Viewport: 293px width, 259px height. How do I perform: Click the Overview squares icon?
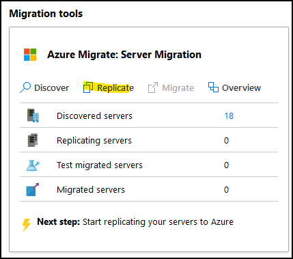[x=213, y=87]
